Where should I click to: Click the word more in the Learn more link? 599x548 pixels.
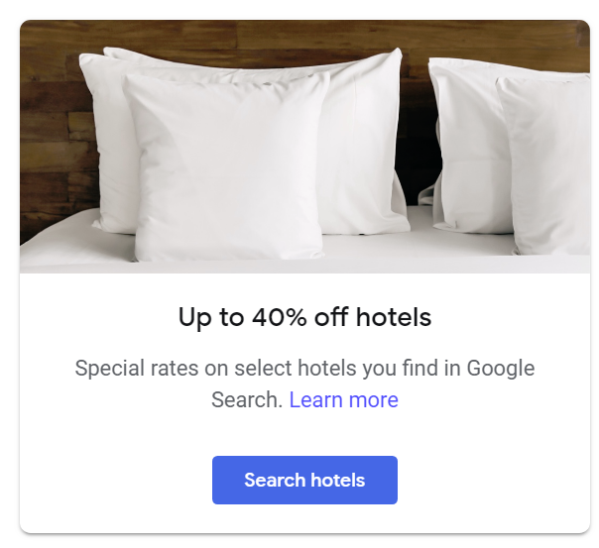click(x=373, y=400)
